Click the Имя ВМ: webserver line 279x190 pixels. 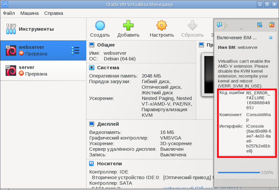pyautogui.click(x=238, y=47)
